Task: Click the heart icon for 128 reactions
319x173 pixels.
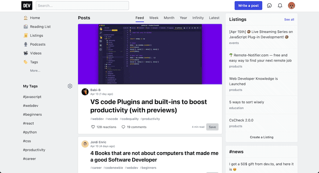Action: tap(93, 127)
